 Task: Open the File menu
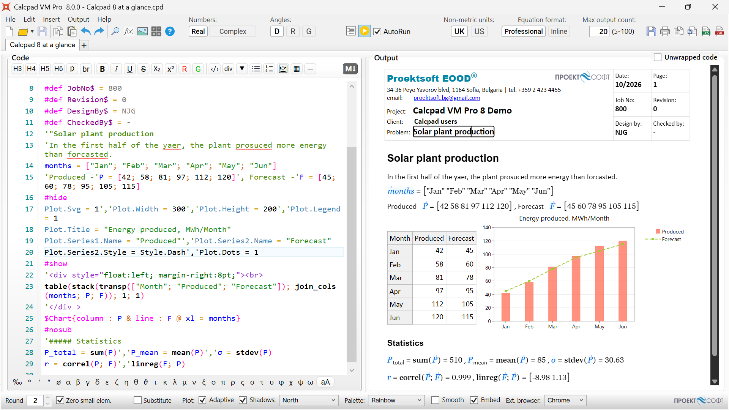[11, 19]
